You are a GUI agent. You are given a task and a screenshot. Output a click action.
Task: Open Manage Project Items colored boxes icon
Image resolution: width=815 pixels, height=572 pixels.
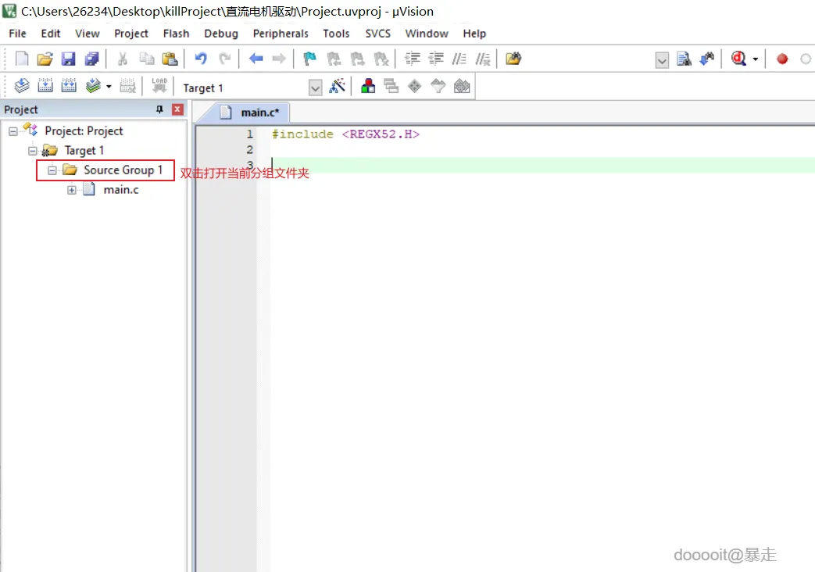(x=368, y=86)
